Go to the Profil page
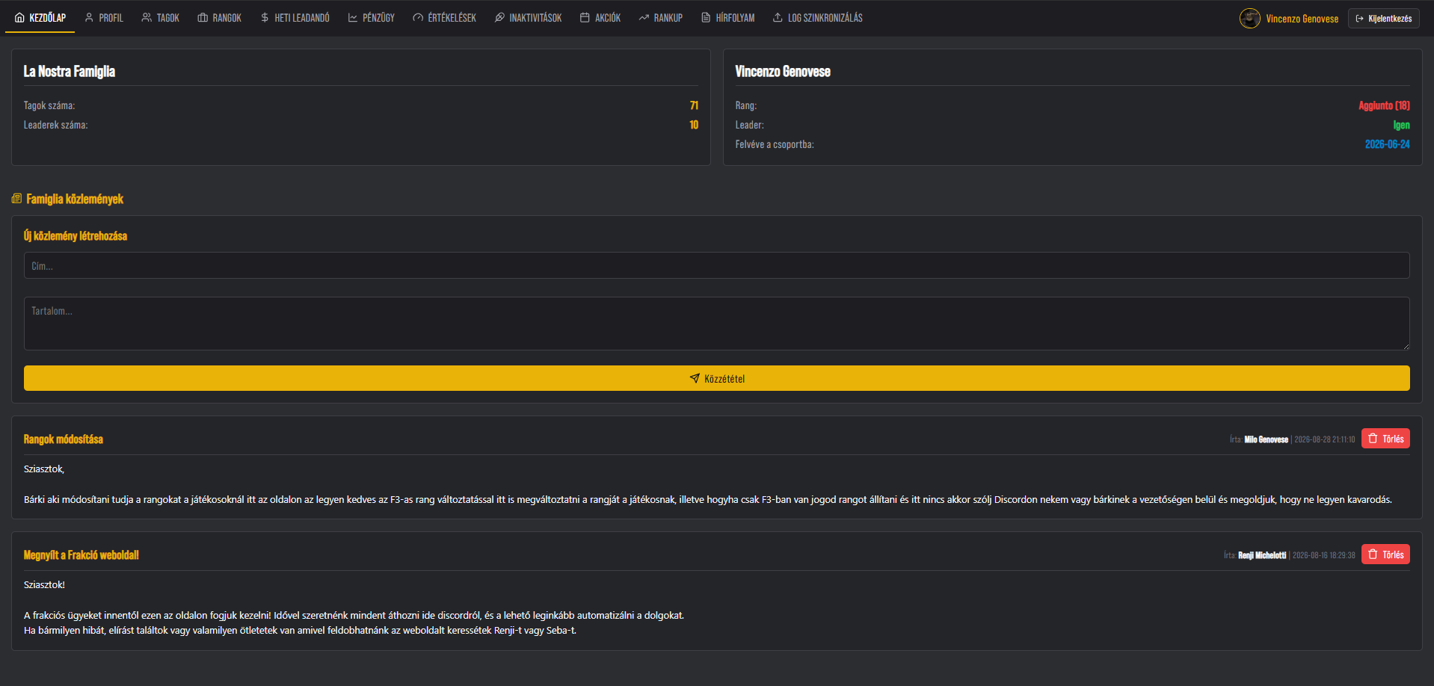 click(104, 18)
